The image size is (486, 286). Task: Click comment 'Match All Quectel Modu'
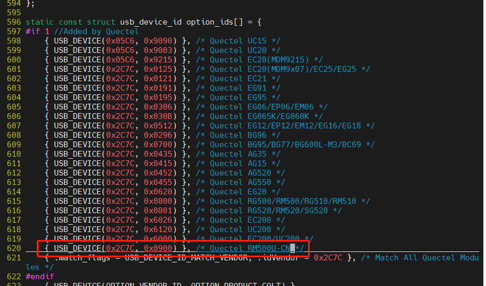click(x=427, y=258)
